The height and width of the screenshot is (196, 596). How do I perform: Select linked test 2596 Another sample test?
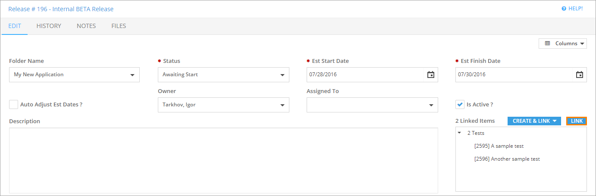pos(507,159)
